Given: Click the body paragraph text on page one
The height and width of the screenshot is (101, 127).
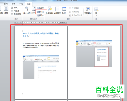Looking at the screenshot, I should 41,45.
